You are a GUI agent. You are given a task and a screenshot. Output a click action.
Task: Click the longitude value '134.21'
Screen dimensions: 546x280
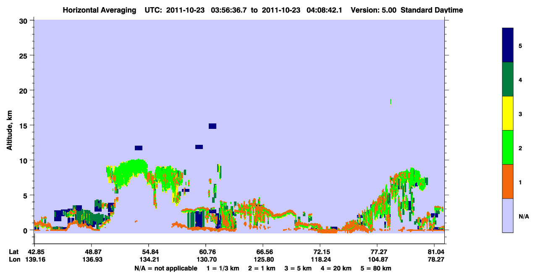click(x=149, y=260)
